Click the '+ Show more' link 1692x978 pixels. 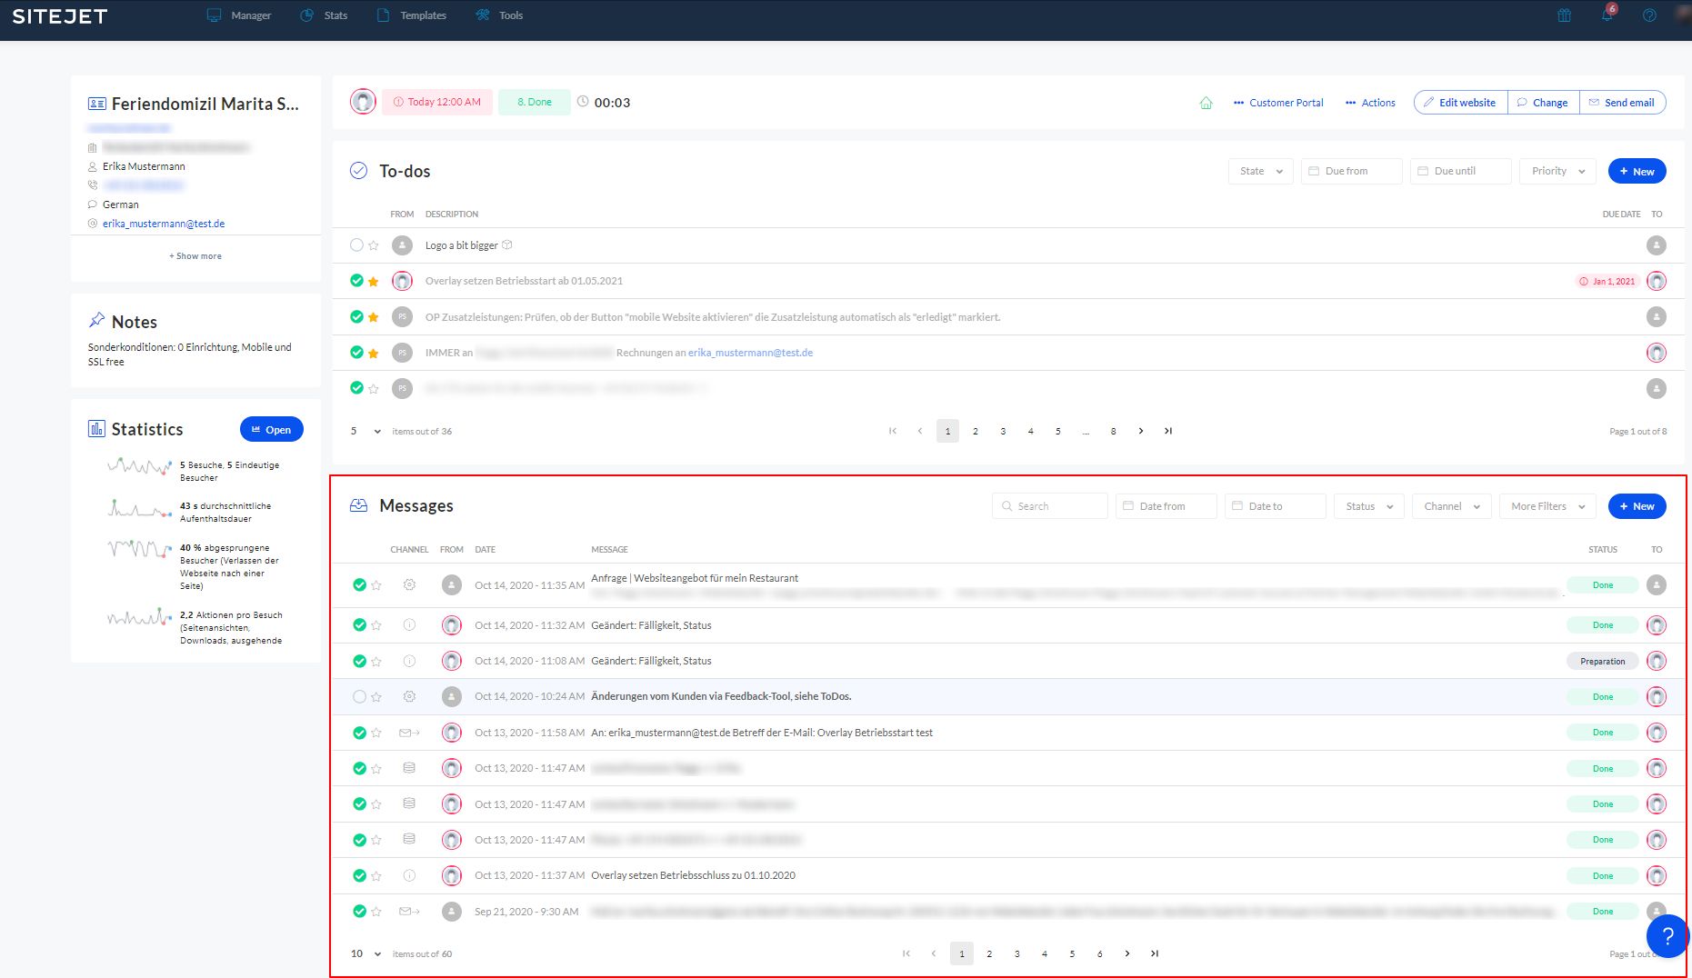(195, 256)
